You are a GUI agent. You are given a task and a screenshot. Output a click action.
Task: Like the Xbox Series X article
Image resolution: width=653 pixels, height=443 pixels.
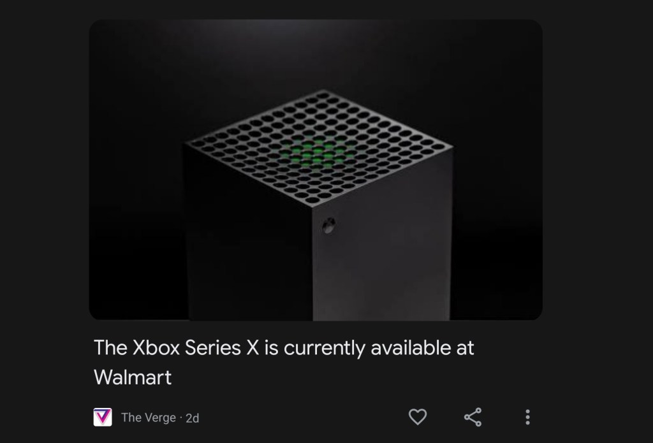(417, 417)
